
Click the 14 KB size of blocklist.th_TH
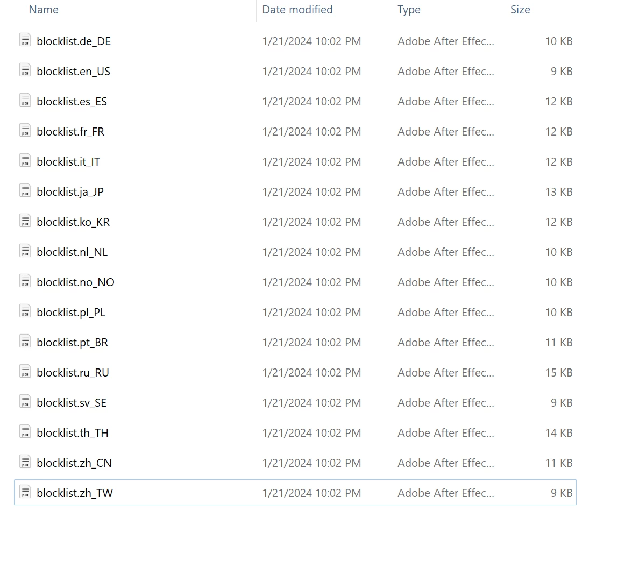[559, 433]
